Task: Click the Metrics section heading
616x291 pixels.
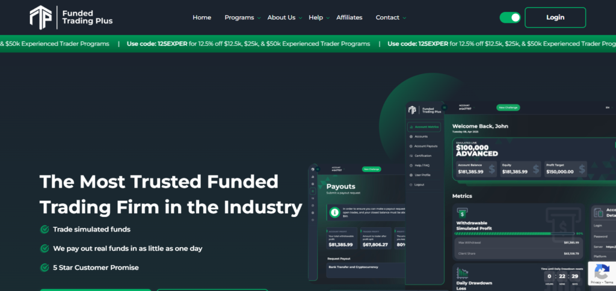Action: [x=463, y=196]
